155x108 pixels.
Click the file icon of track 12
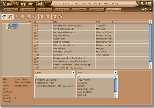click(35, 62)
